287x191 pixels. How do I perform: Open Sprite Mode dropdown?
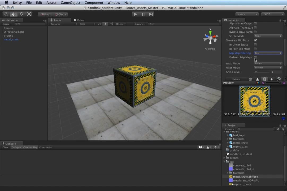click(x=268, y=36)
